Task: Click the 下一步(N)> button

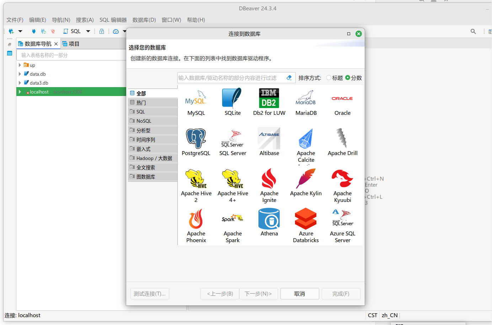Action: pos(258,294)
